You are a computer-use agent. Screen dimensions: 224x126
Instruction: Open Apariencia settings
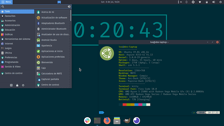(x=53, y=46)
